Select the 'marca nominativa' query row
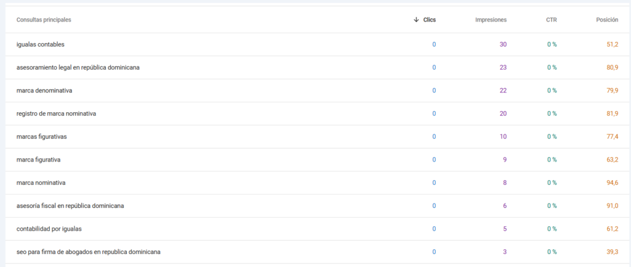The image size is (631, 267). point(315,183)
